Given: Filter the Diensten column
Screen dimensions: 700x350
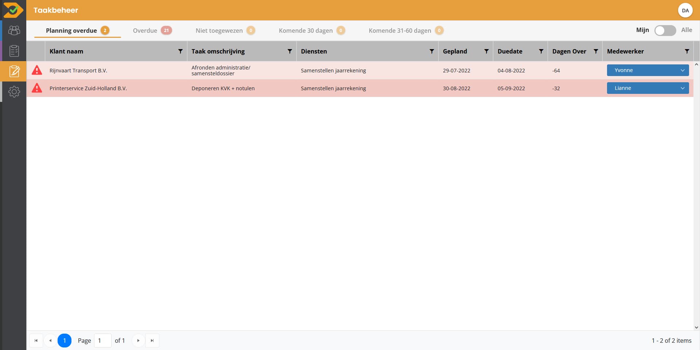Looking at the screenshot, I should (432, 51).
